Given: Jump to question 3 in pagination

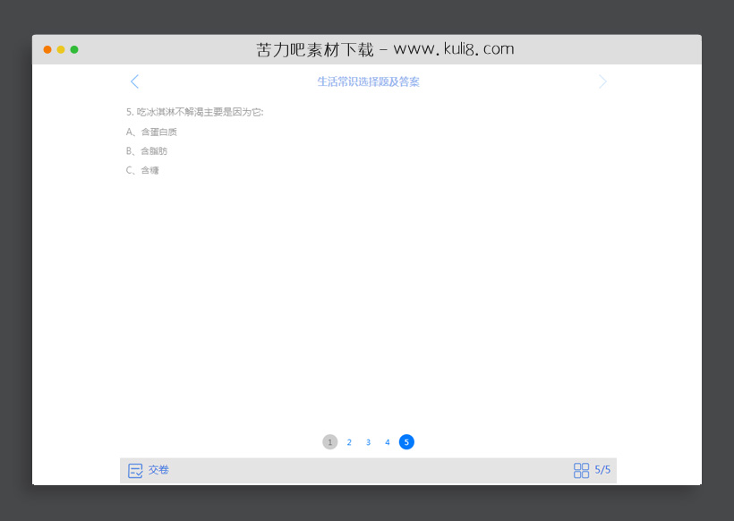Looking at the screenshot, I should [368, 441].
